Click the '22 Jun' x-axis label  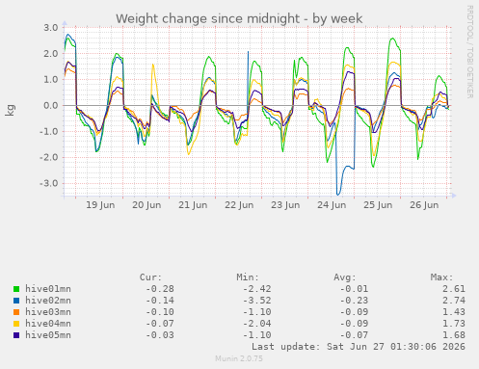239,205
